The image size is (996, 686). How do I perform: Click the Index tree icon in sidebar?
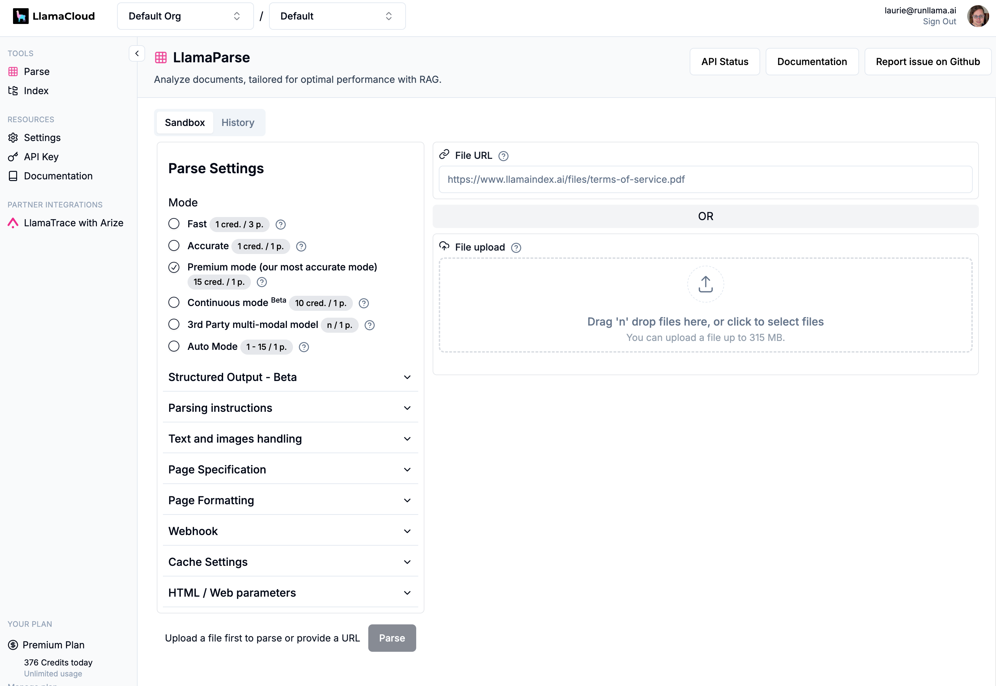click(x=13, y=91)
